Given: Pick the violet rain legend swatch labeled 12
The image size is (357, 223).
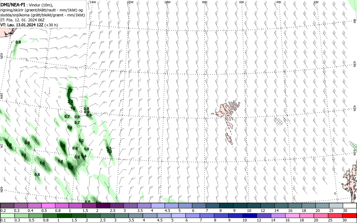Looking at the screenshot, I should click(x=264, y=216).
